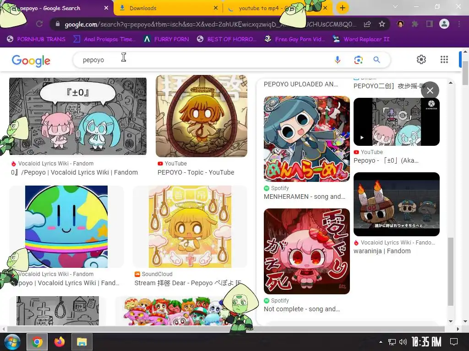Screen dimensions: 469x351
Task: Click 'Not complete - song and...' title
Action: (302, 309)
